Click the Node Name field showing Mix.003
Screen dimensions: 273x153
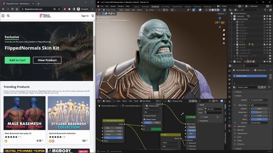pyautogui.click(x=213, y=109)
